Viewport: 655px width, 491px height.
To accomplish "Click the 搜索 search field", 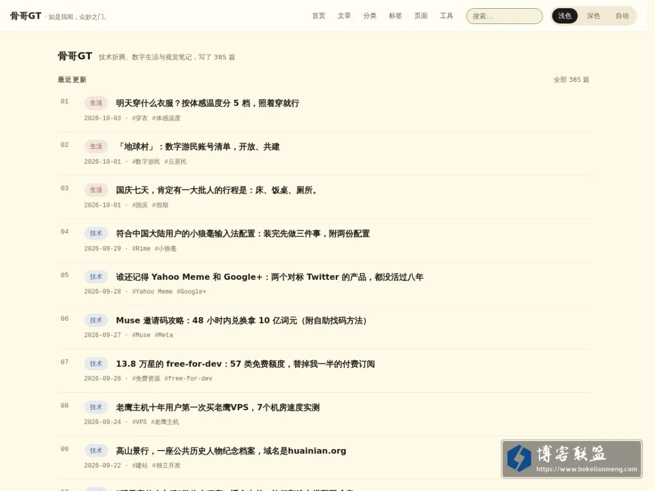I will (504, 16).
